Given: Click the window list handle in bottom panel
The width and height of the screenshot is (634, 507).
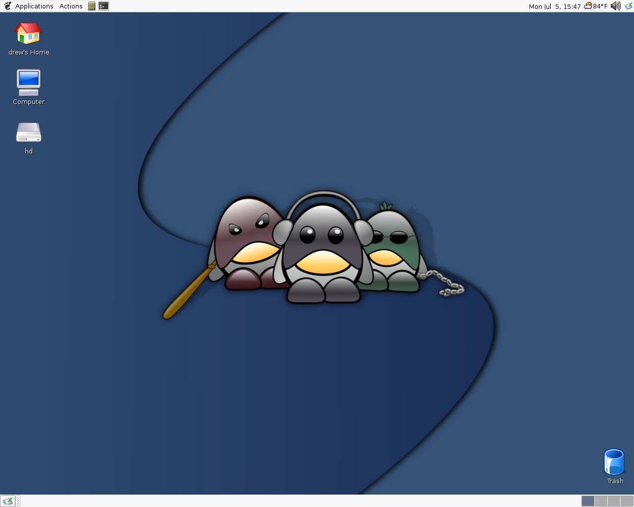Looking at the screenshot, I should click(18, 501).
